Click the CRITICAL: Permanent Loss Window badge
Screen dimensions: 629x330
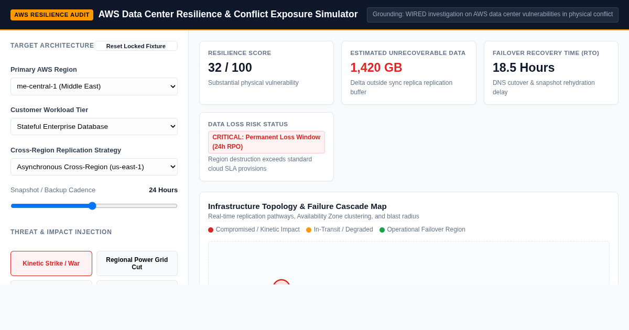pos(266,142)
